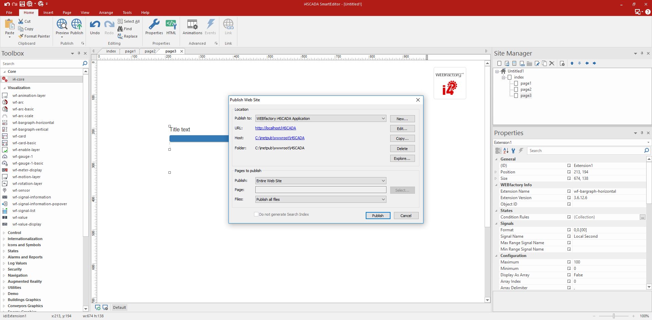Enable Do not generate Search Index
The height and width of the screenshot is (320, 652).
[x=256, y=214]
